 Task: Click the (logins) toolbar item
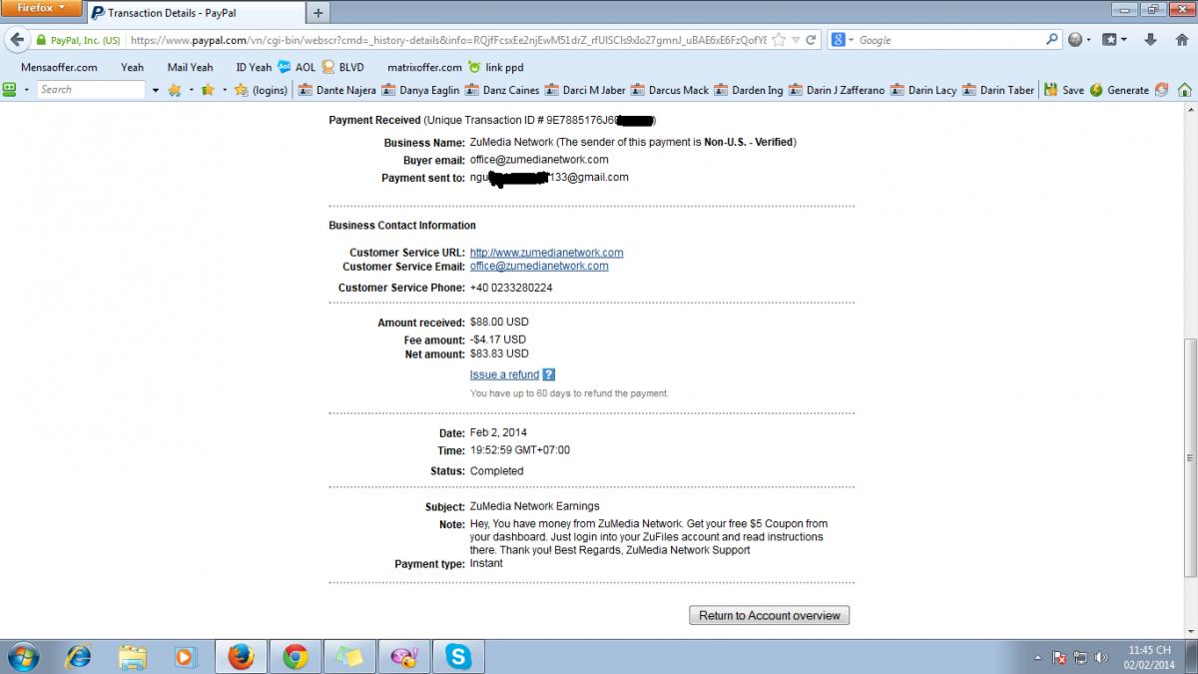(261, 90)
